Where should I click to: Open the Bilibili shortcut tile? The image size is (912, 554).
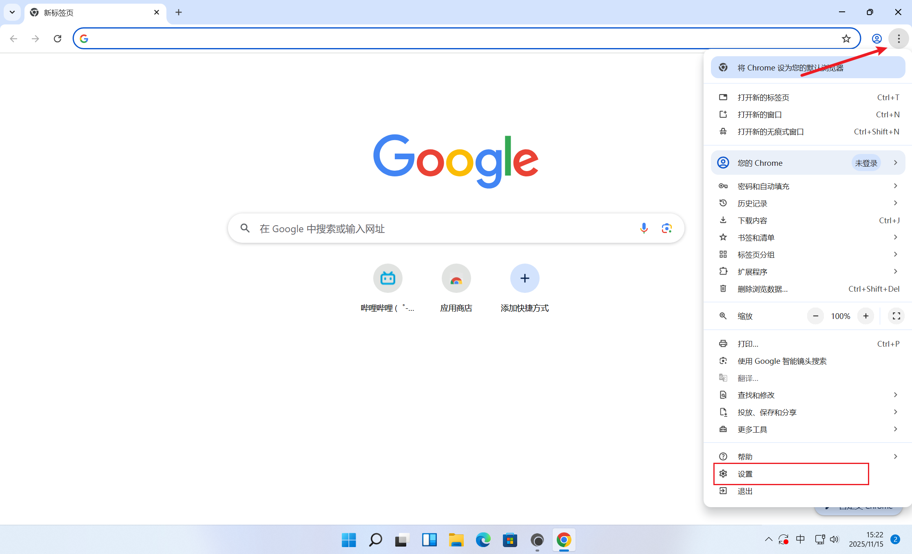387,279
